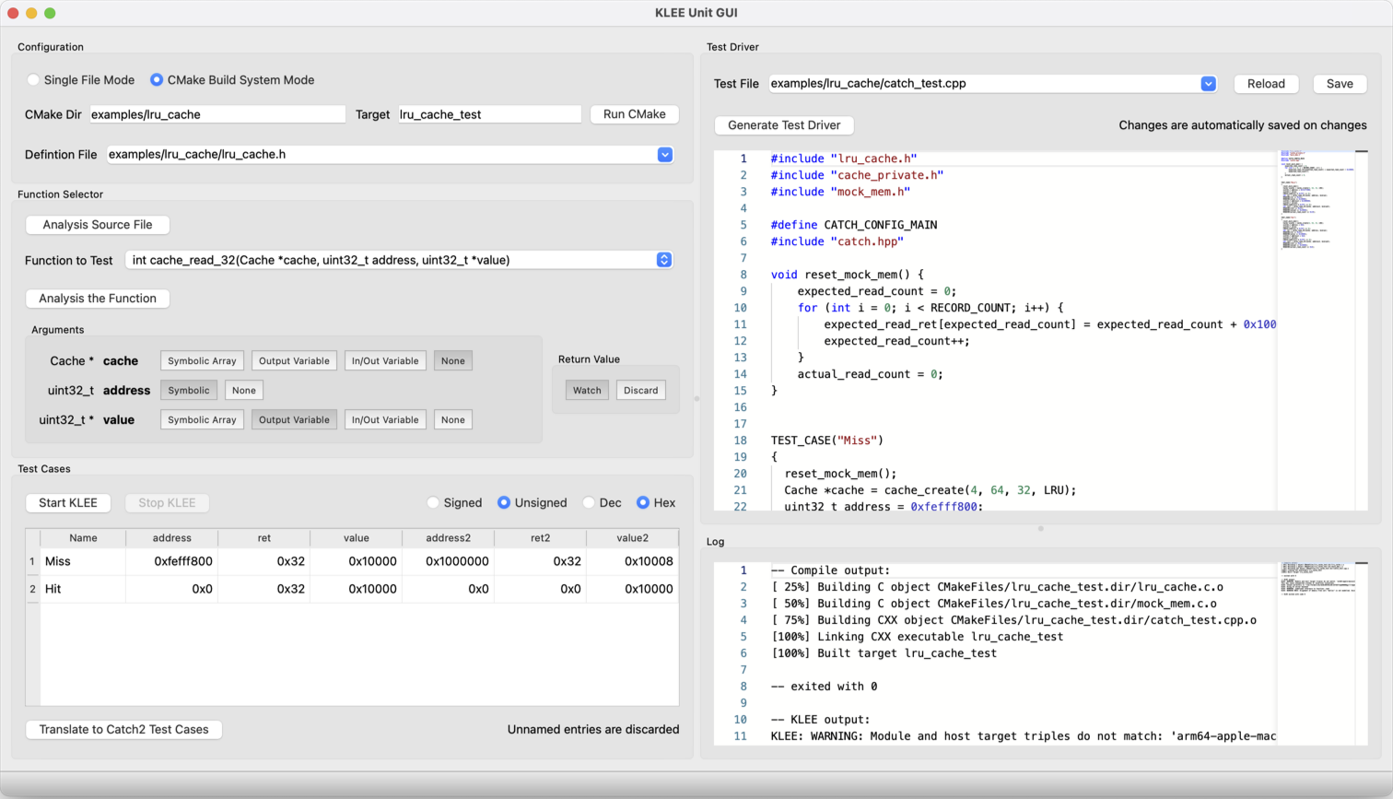Click the Generate Test Driver button
Image resolution: width=1393 pixels, height=799 pixels.
(784, 125)
